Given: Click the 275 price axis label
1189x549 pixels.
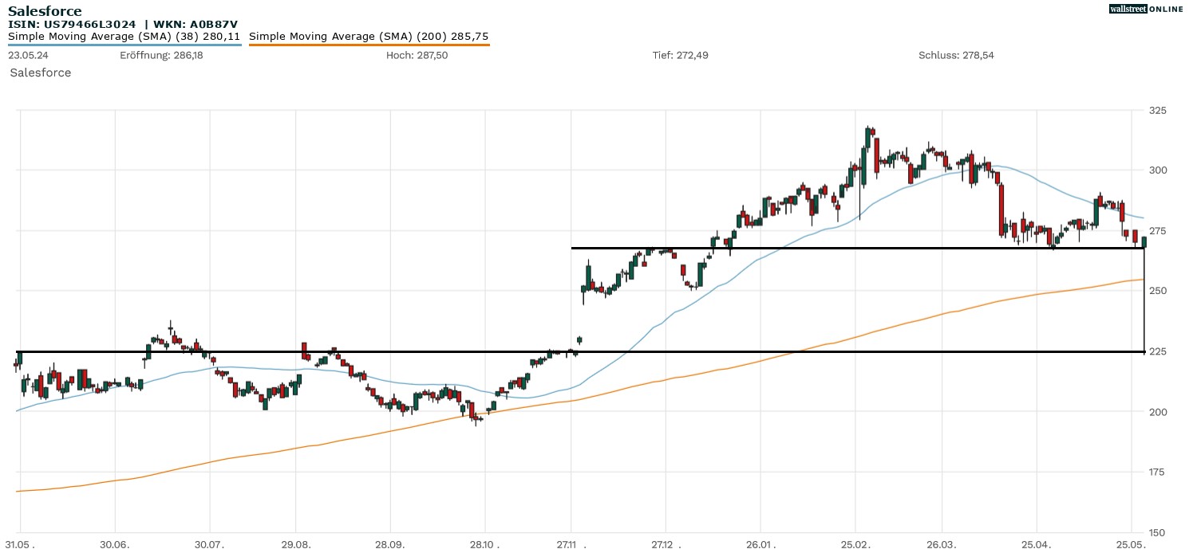Looking at the screenshot, I should coord(1157,231).
